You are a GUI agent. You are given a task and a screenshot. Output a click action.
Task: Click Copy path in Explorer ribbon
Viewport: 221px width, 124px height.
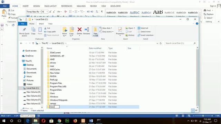(50, 32)
